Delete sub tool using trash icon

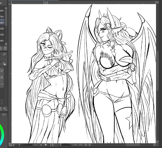(5, 48)
